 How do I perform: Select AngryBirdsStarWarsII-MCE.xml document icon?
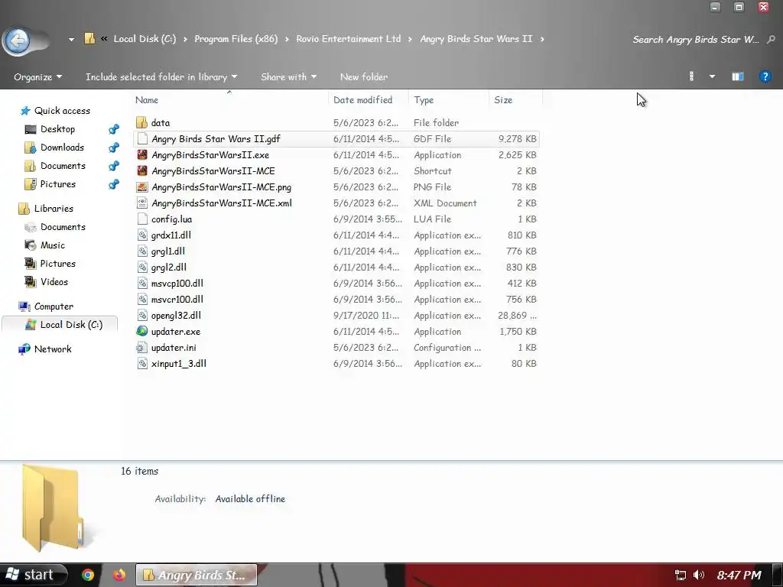click(142, 203)
